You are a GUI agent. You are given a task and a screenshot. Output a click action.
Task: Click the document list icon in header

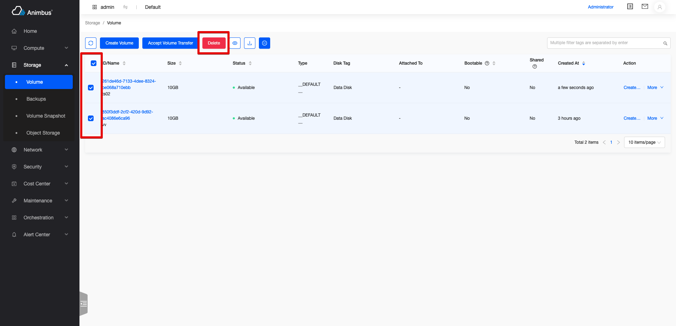click(630, 7)
